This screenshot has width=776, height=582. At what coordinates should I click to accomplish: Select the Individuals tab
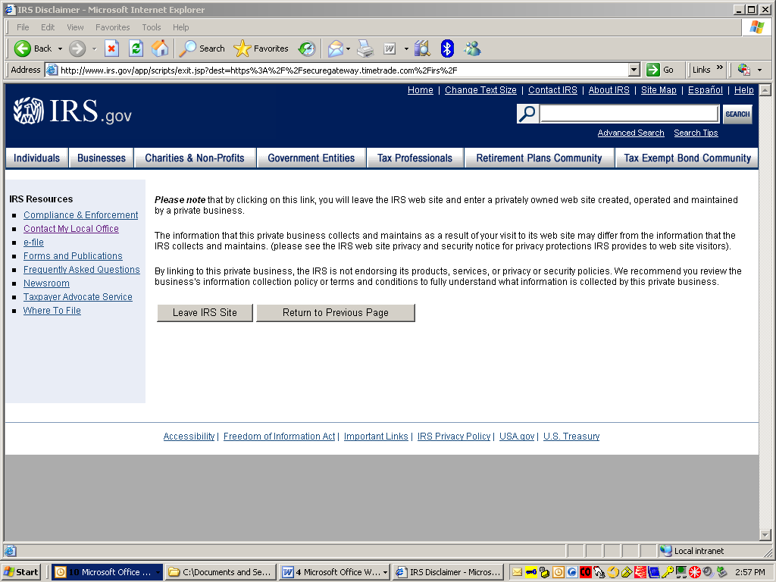pos(36,158)
